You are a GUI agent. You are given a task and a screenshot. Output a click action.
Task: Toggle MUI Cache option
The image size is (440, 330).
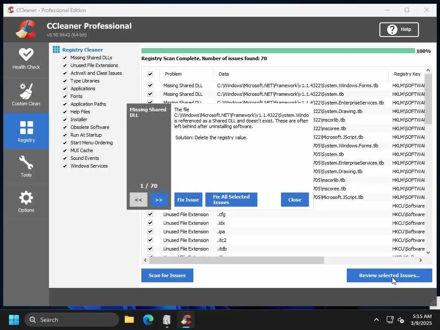coord(65,150)
